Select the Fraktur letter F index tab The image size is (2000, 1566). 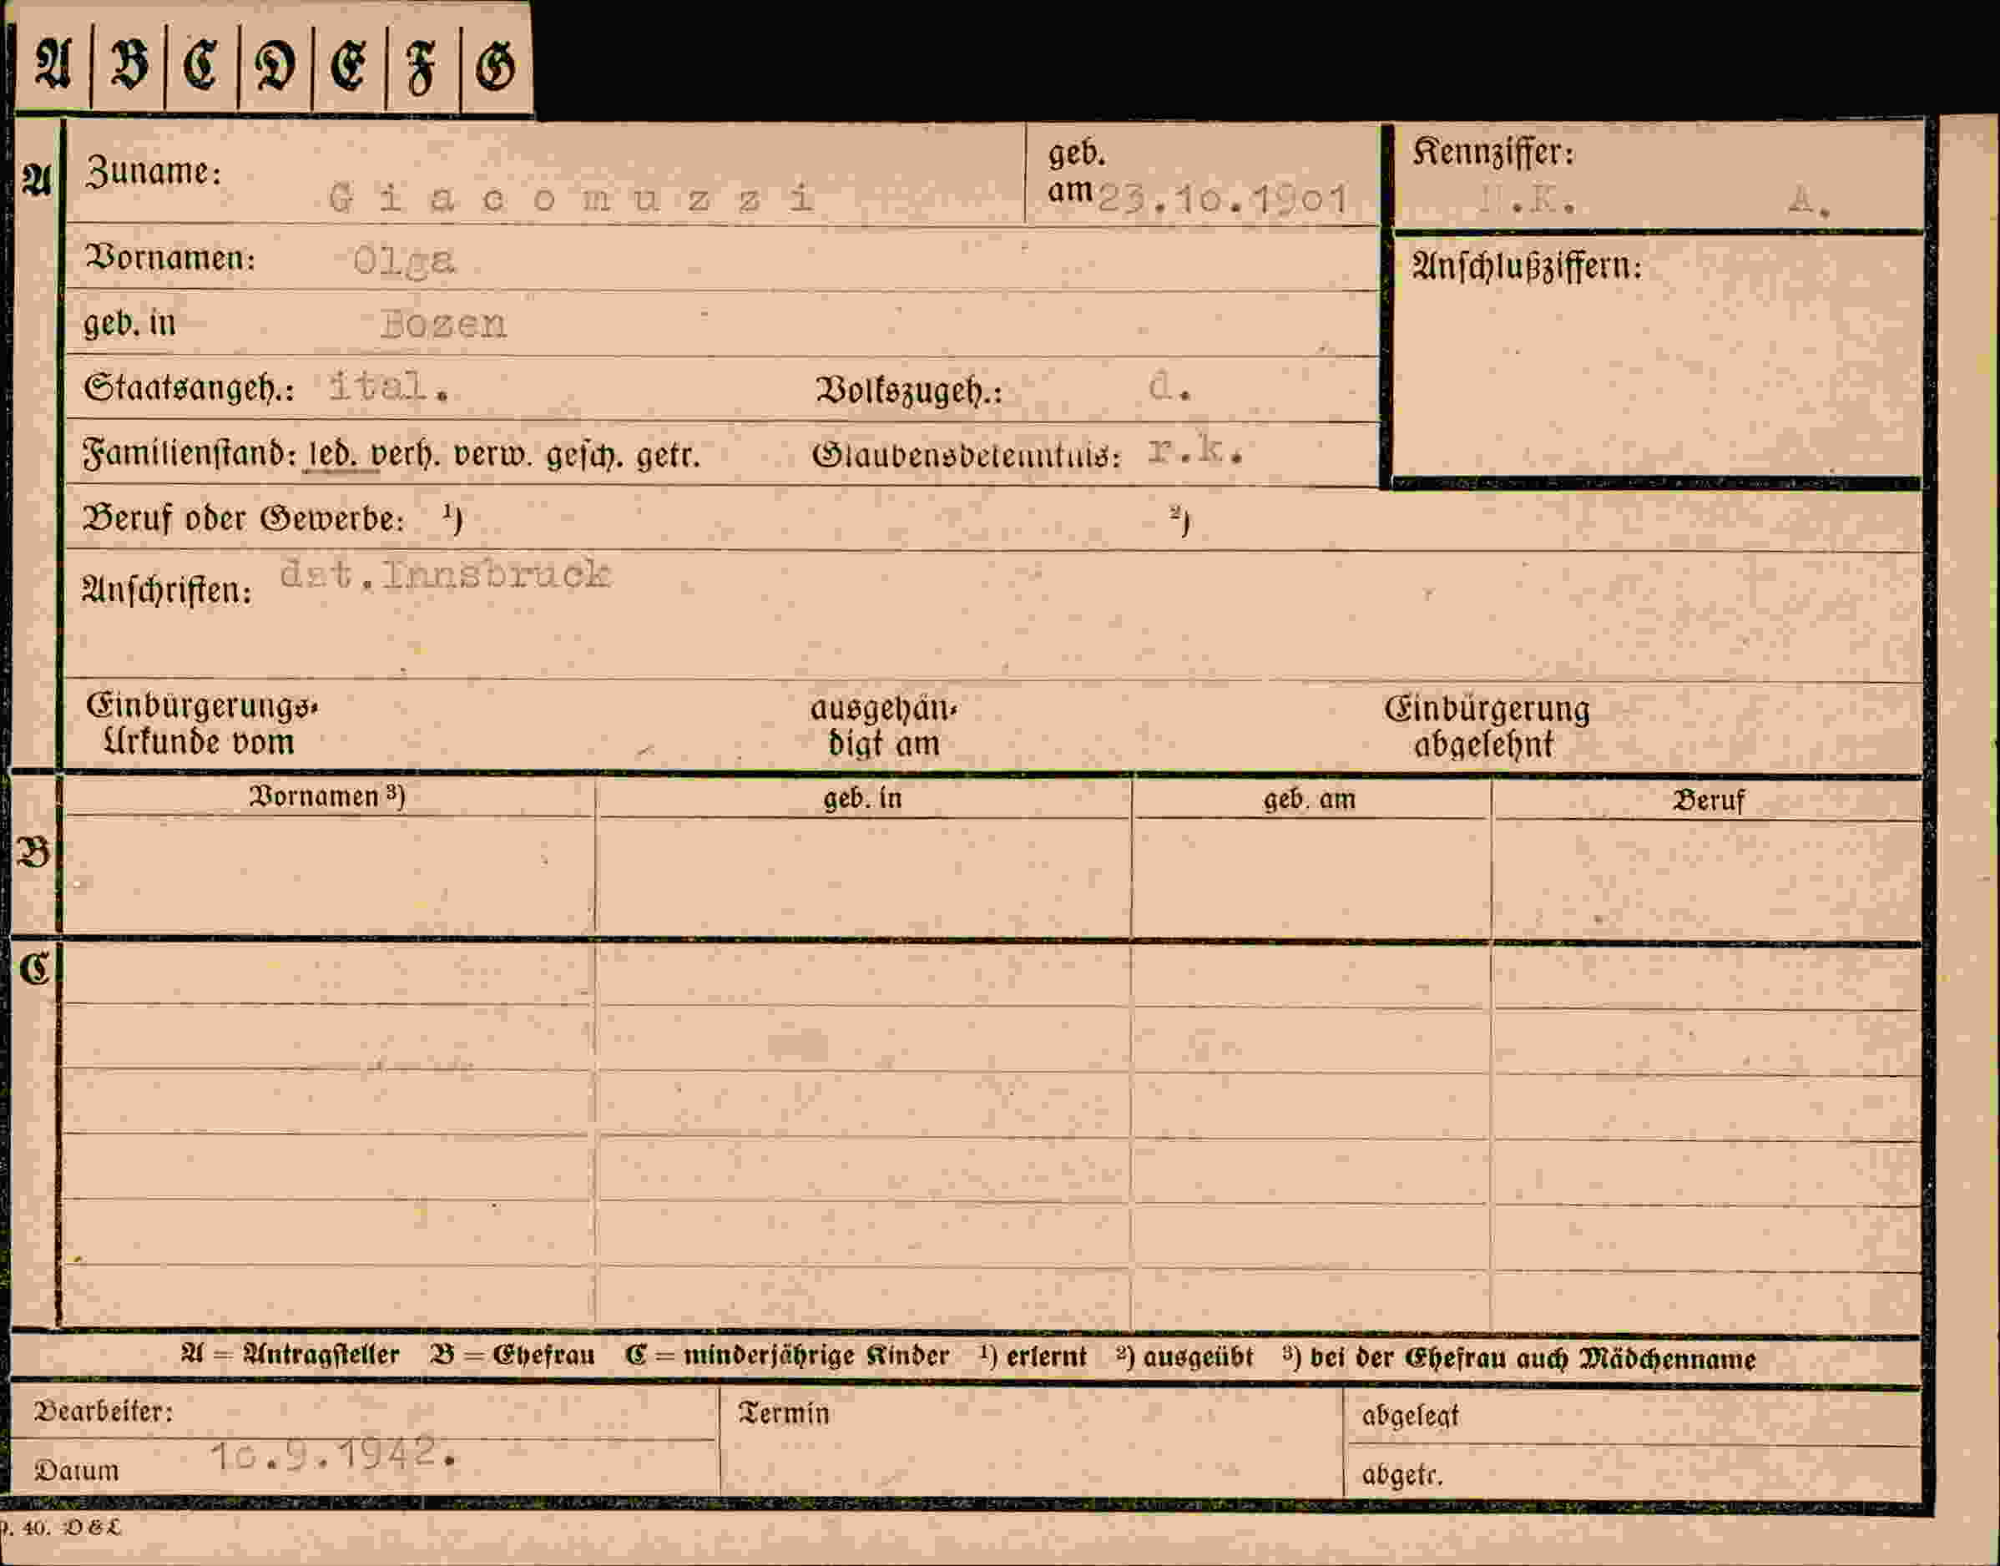[x=422, y=66]
